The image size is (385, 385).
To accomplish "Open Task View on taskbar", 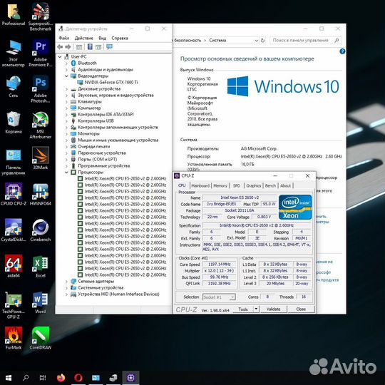I will [43, 378].
